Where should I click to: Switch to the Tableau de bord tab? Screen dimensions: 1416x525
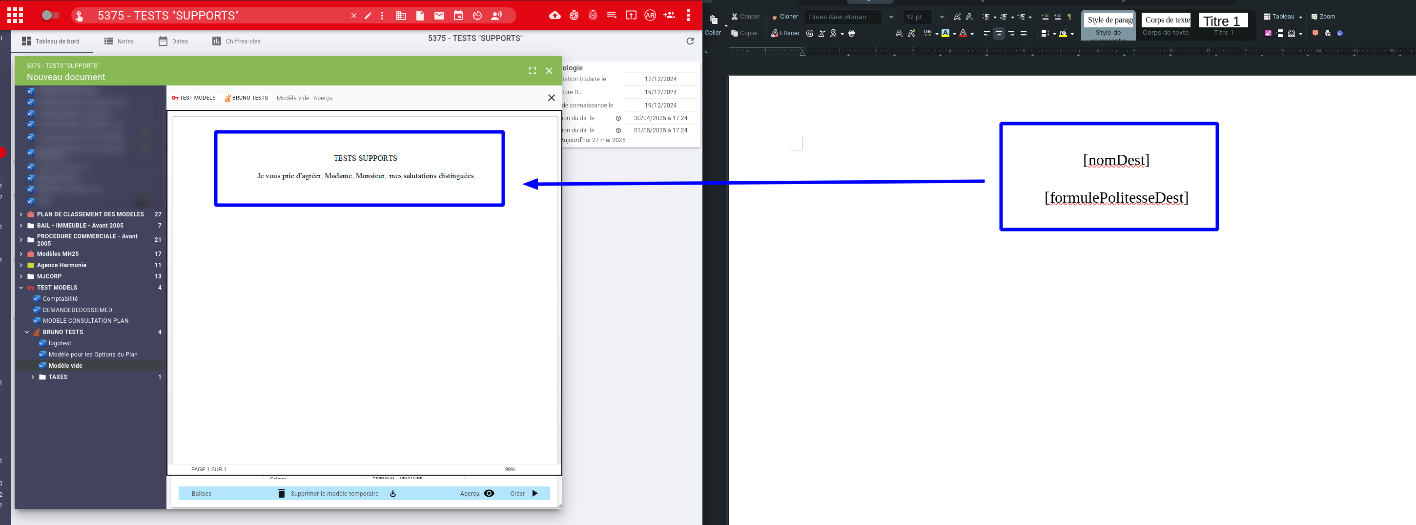coord(51,41)
